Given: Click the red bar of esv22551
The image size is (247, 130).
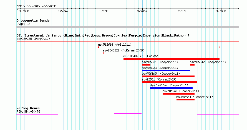Looking at the screenshot, I should (x=170, y=82).
